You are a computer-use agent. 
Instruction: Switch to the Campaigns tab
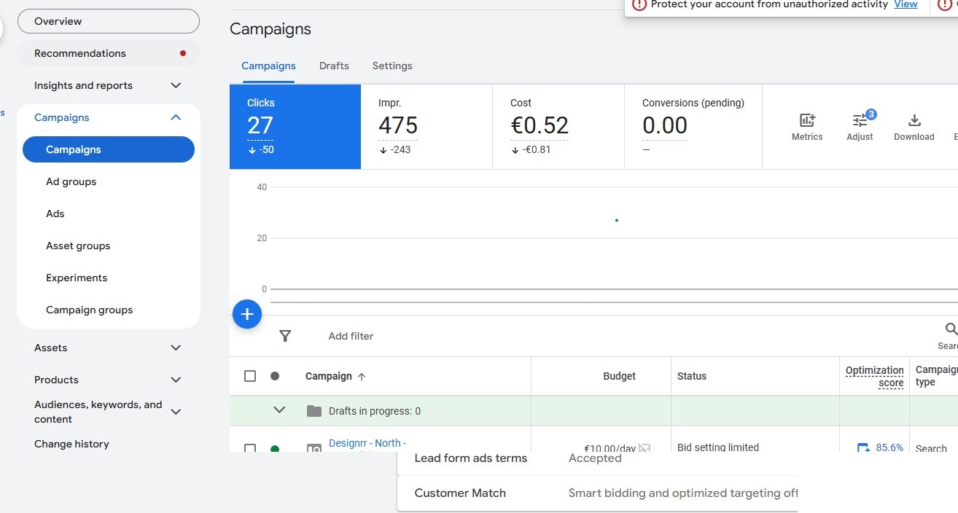[x=268, y=66]
